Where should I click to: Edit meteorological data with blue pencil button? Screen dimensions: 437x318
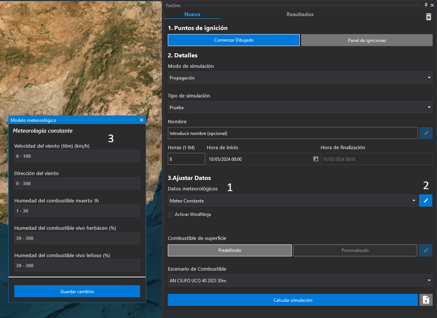(426, 201)
